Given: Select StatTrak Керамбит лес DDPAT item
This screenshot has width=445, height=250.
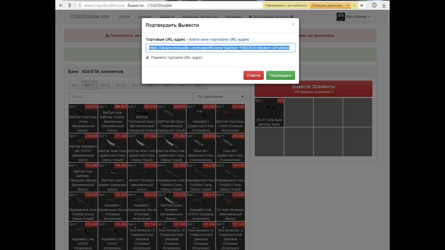Looking at the screenshot, I should point(83,148).
